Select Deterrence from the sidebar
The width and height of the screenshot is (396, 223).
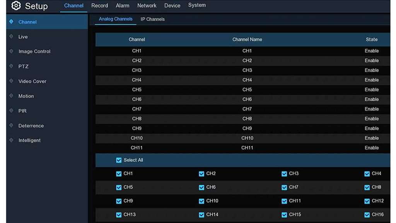31,125
